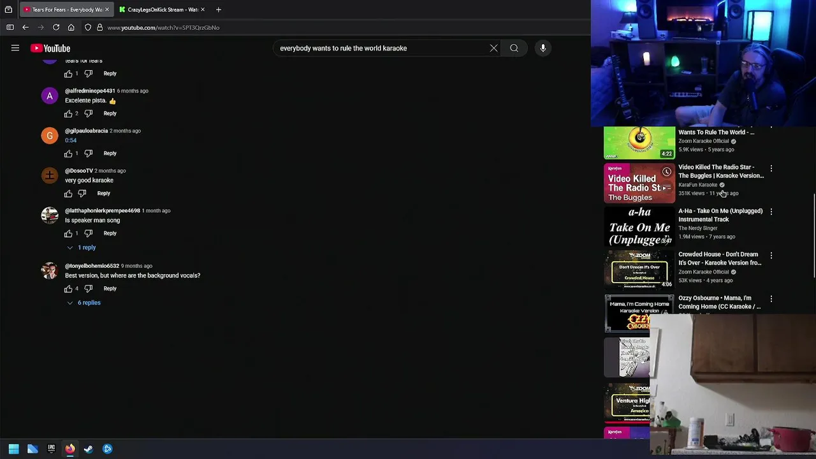Clear the search box with X

click(493, 48)
